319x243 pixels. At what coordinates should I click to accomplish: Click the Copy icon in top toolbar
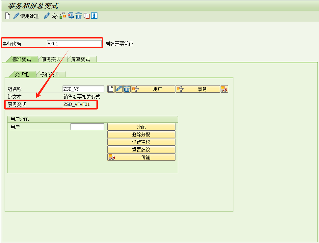tap(87, 16)
